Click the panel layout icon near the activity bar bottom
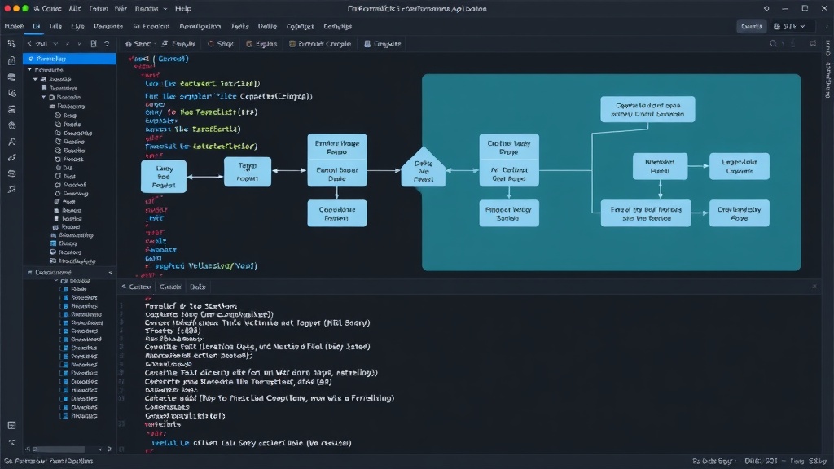 (11, 425)
